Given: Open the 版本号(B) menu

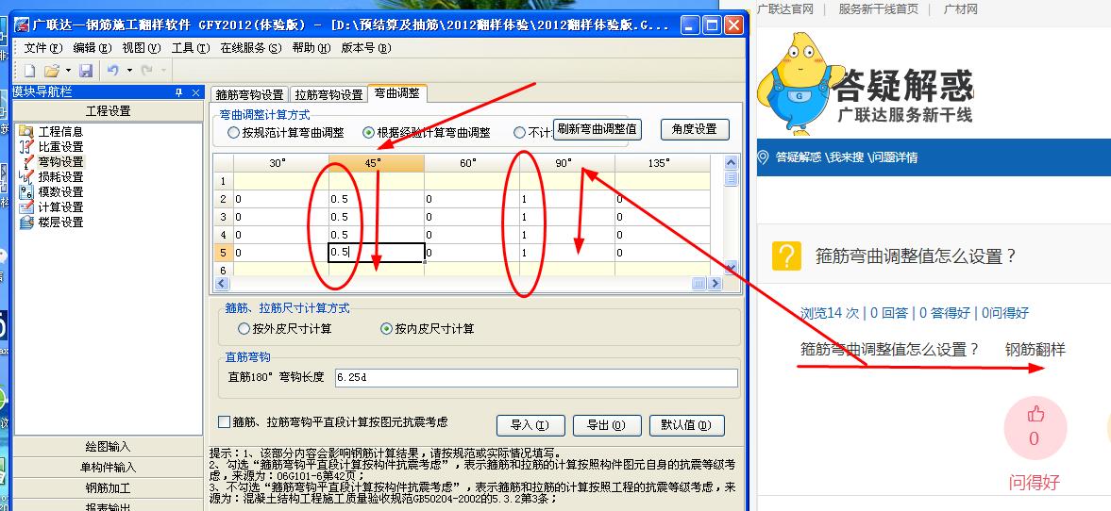Looking at the screenshot, I should pyautogui.click(x=365, y=48).
